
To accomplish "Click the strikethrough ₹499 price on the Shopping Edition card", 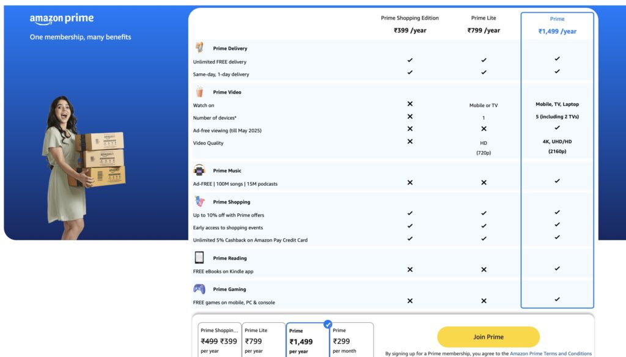I will tap(209, 342).
